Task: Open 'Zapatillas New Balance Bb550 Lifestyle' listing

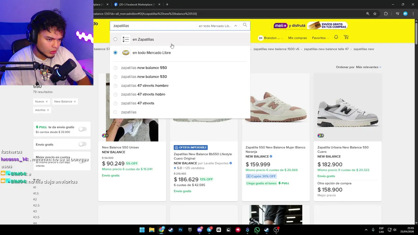Action: click(203, 156)
